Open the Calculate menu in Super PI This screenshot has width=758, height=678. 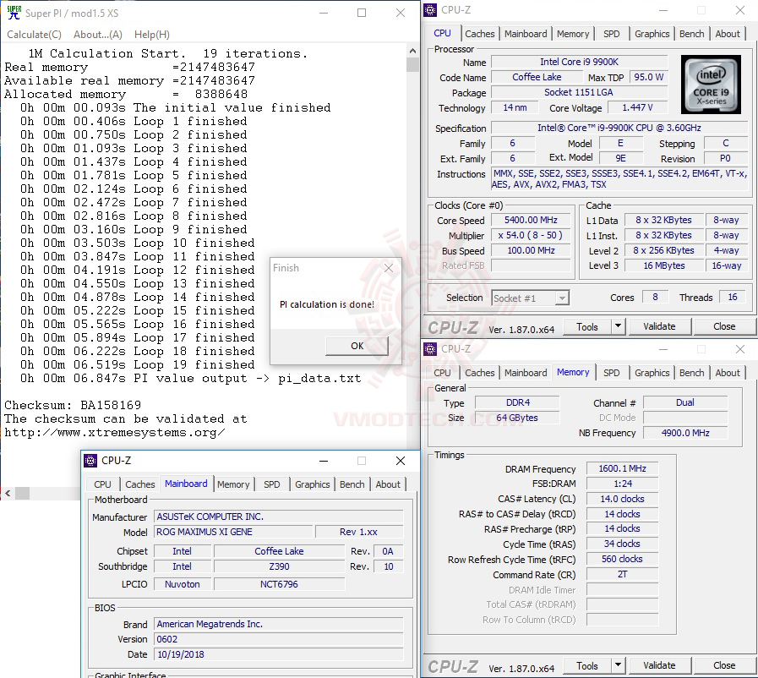pyautogui.click(x=34, y=35)
